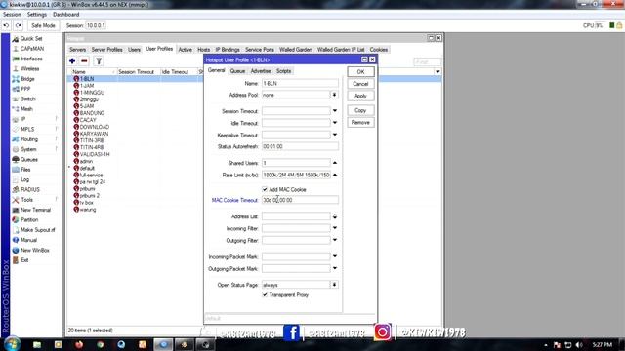Select Make Supout.rif
The image size is (625, 351).
click(x=37, y=230)
